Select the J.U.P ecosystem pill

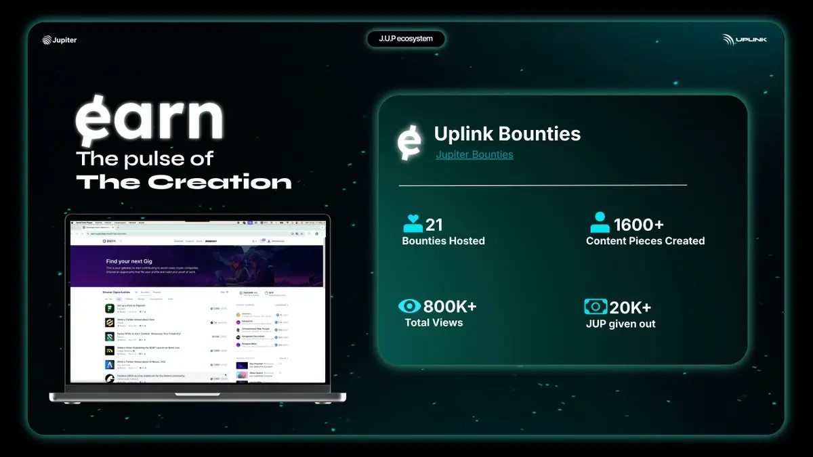tap(406, 39)
